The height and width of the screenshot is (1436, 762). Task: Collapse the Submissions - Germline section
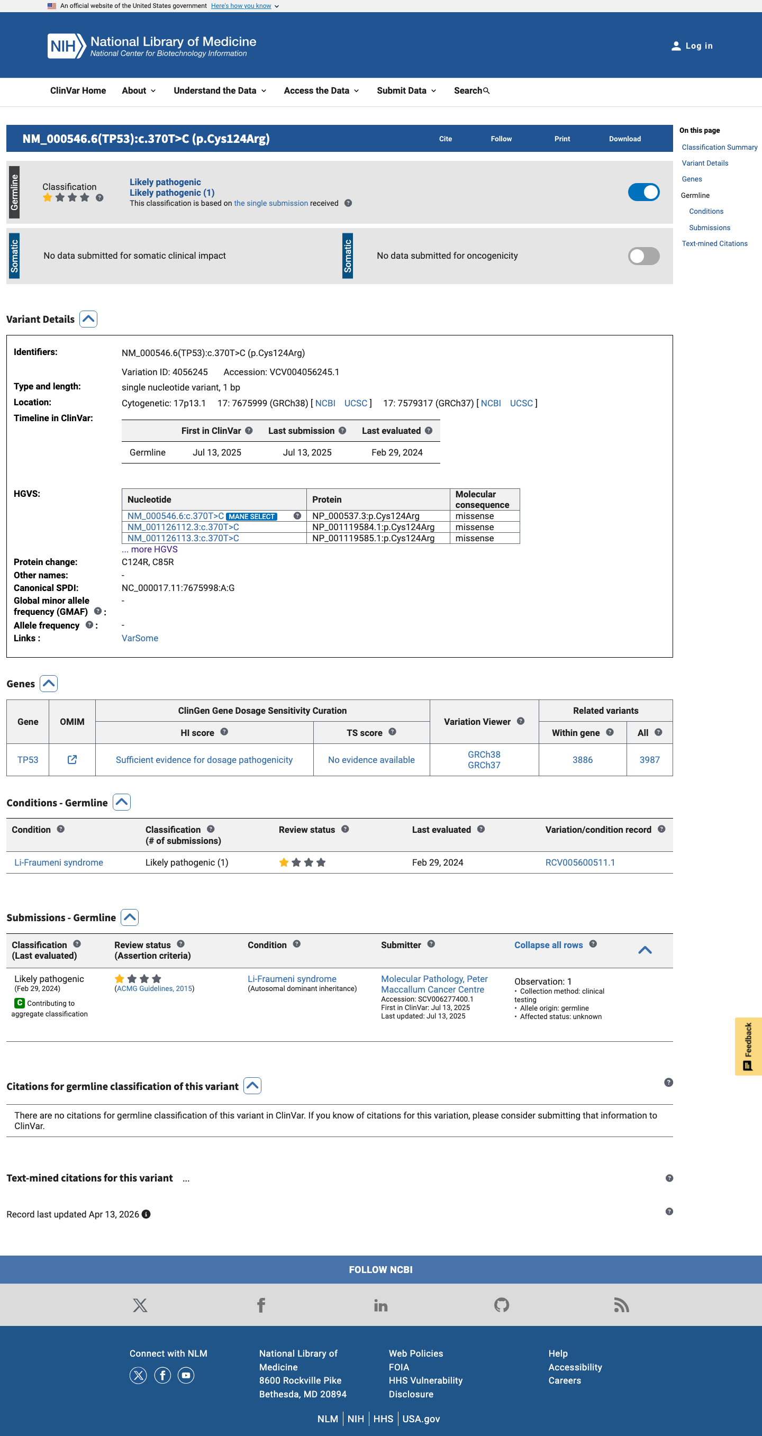click(130, 917)
